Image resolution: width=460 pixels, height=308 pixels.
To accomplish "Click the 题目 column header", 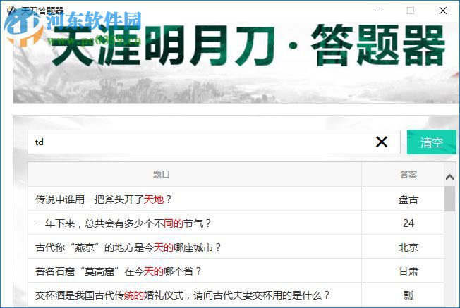I will coord(195,174).
